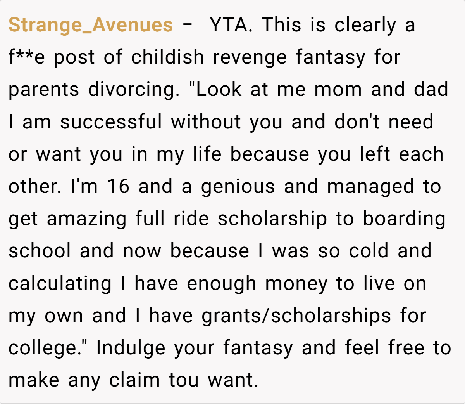Click the number 16 in the comment
This screenshot has height=404, width=465.
click(x=118, y=186)
